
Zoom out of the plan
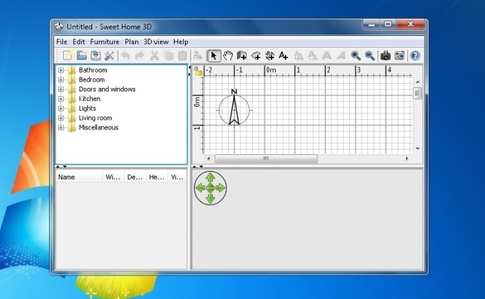click(370, 55)
